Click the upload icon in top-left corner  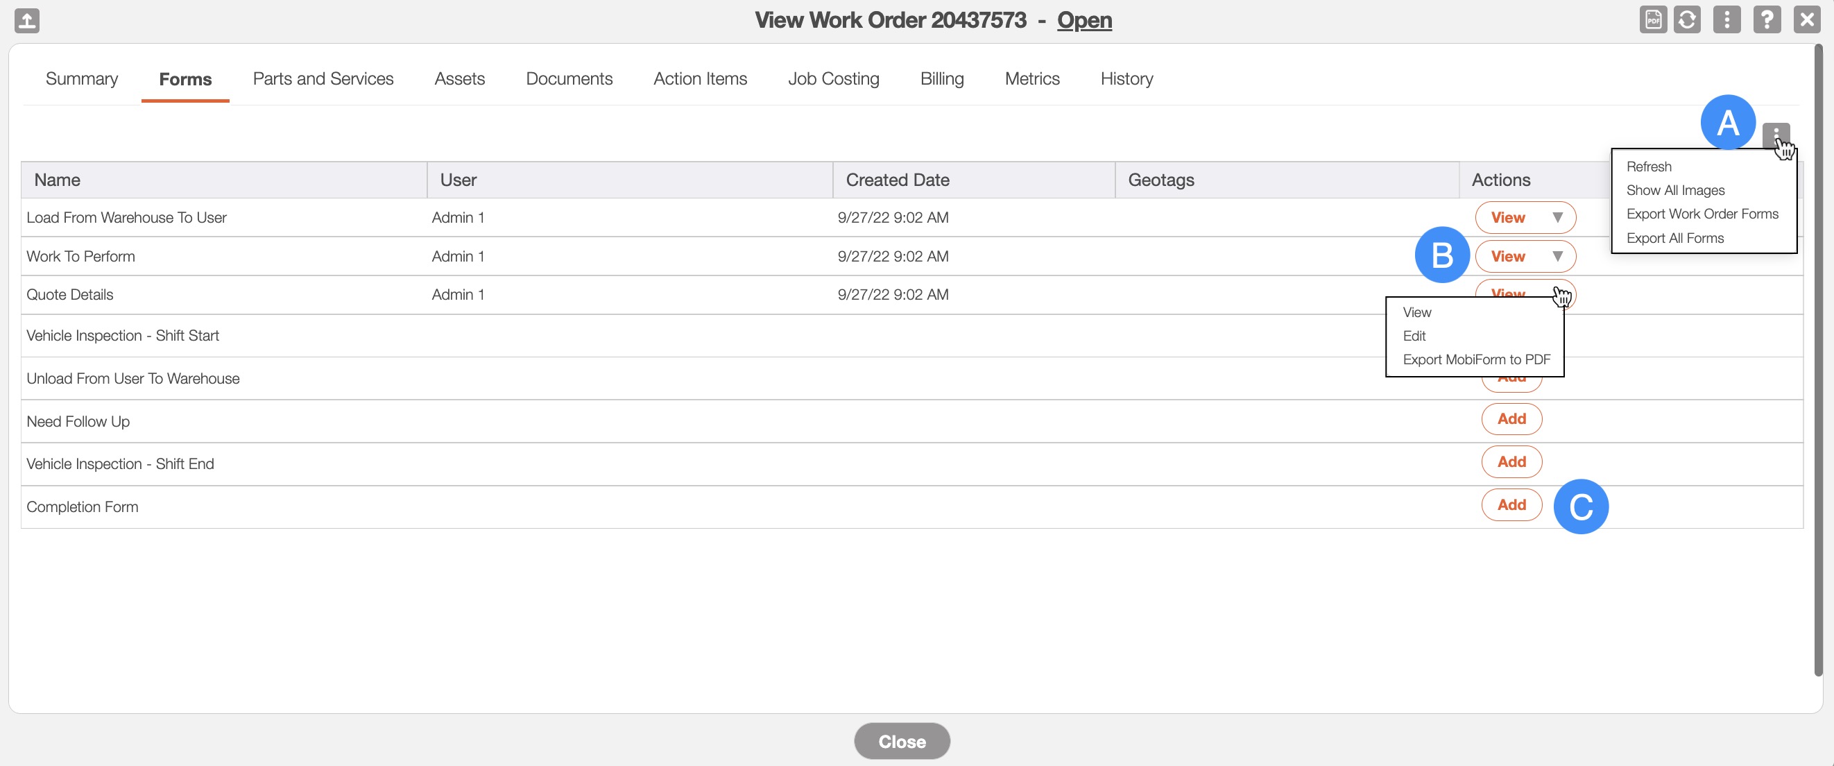(x=26, y=20)
